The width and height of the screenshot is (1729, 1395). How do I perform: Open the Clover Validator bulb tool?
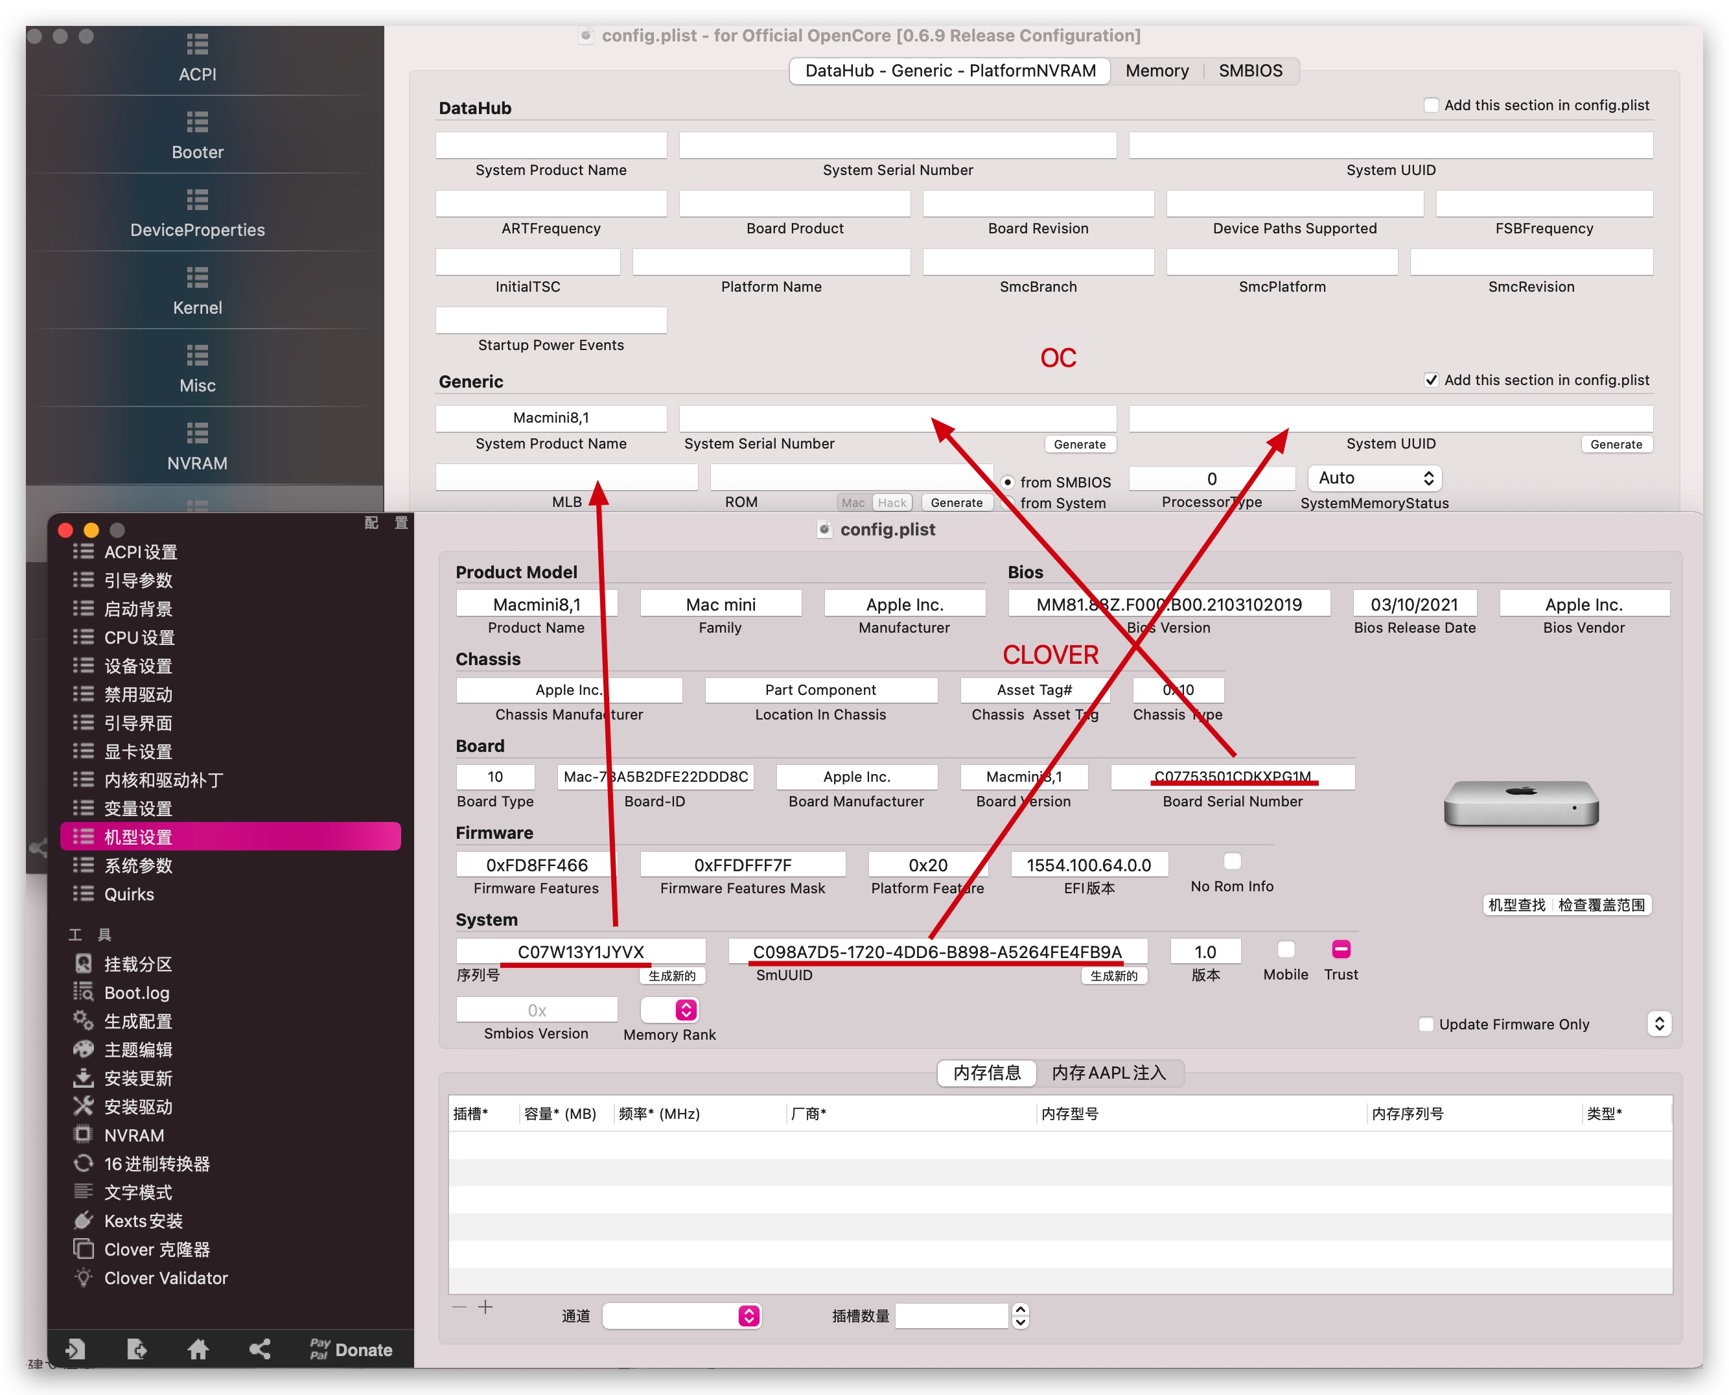[x=84, y=1278]
